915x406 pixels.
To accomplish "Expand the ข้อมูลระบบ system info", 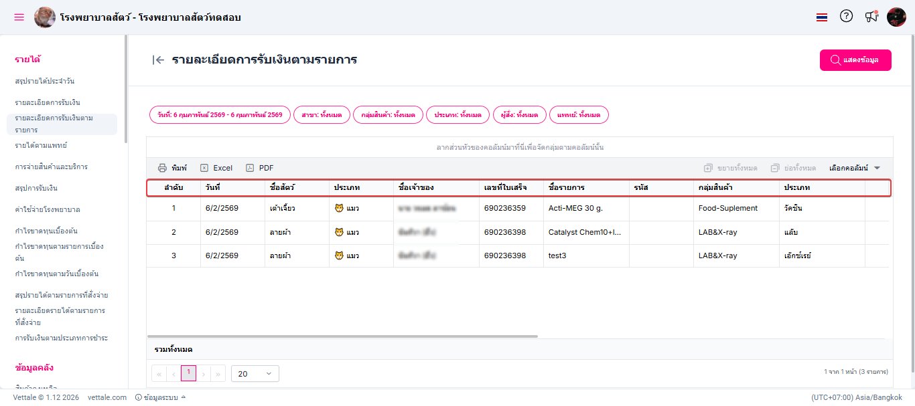I will [160, 397].
